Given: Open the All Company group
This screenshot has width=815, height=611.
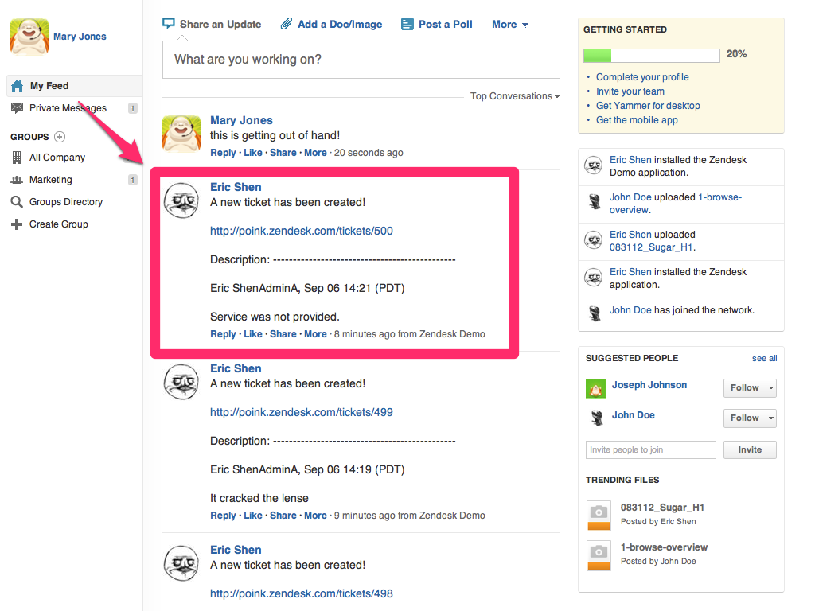Looking at the screenshot, I should (x=57, y=158).
